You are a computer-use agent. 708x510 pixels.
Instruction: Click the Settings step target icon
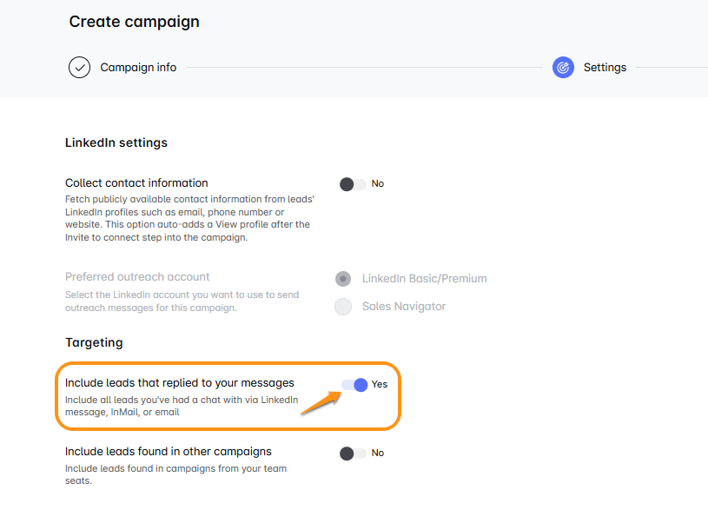point(563,67)
